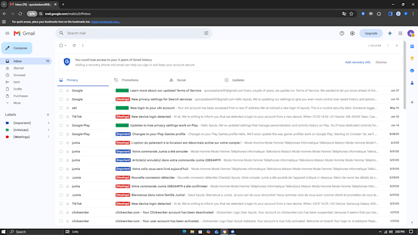This screenshot has height=235, width=418.
Task: Open Keep in the side panel
Action: pos(412,58)
